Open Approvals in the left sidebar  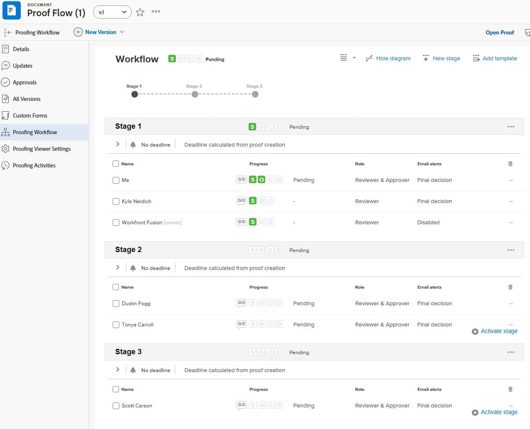pyautogui.click(x=44, y=82)
